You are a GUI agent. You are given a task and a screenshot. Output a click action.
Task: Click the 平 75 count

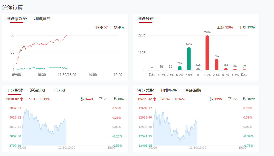click(x=103, y=99)
